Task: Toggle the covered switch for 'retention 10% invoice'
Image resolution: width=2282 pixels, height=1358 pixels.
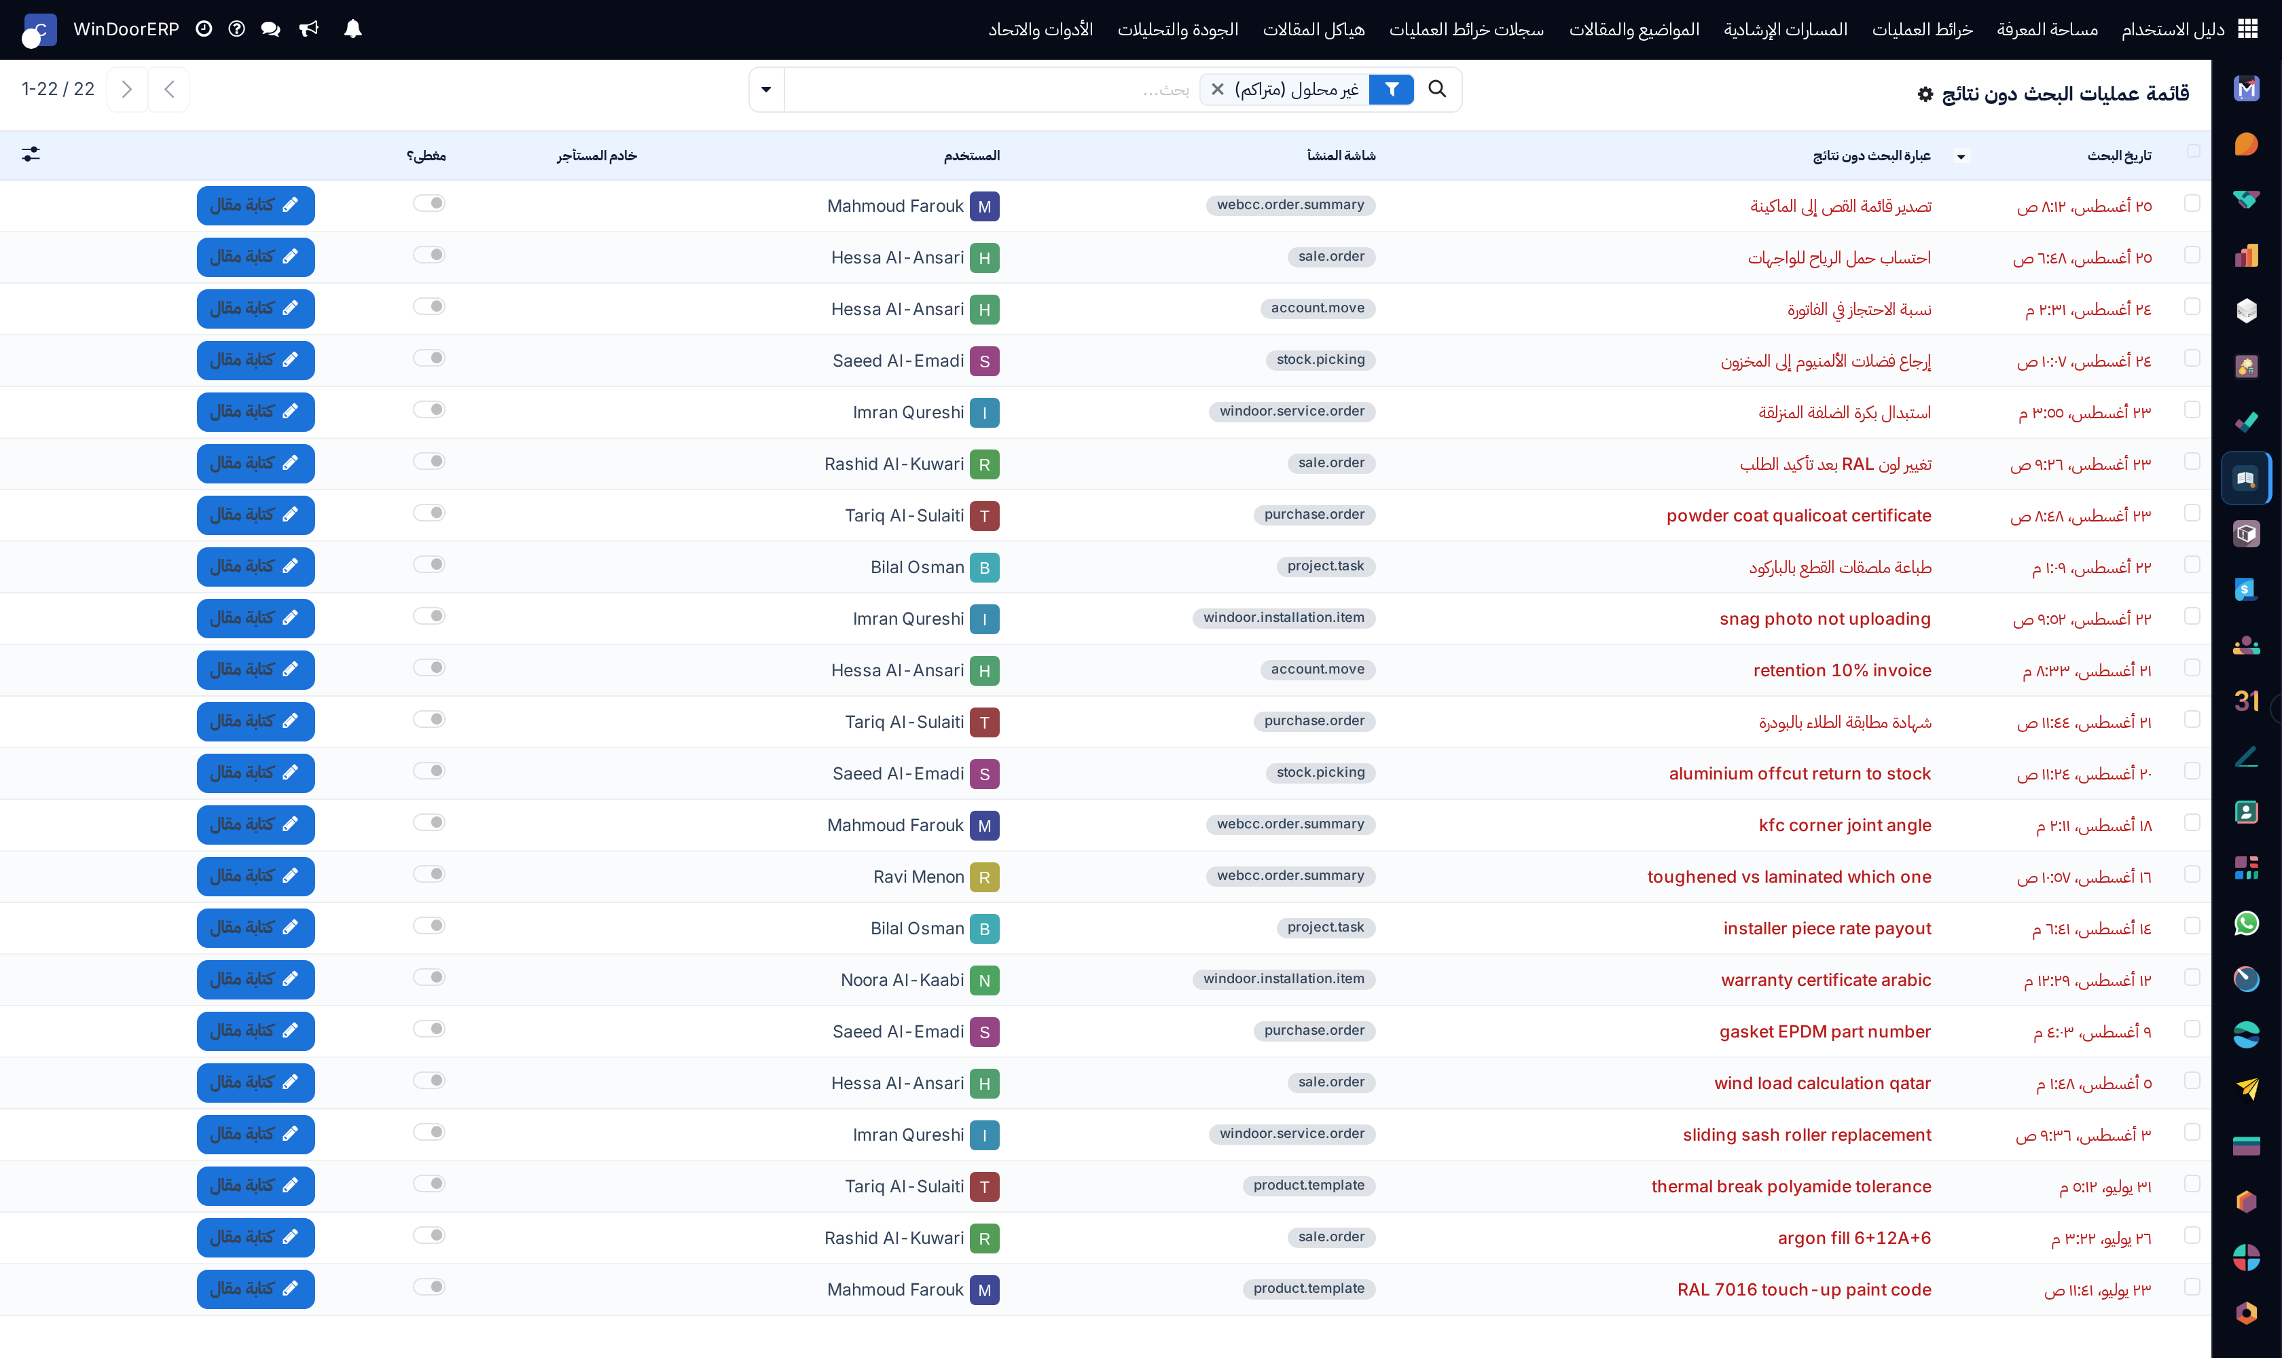Action: [429, 668]
